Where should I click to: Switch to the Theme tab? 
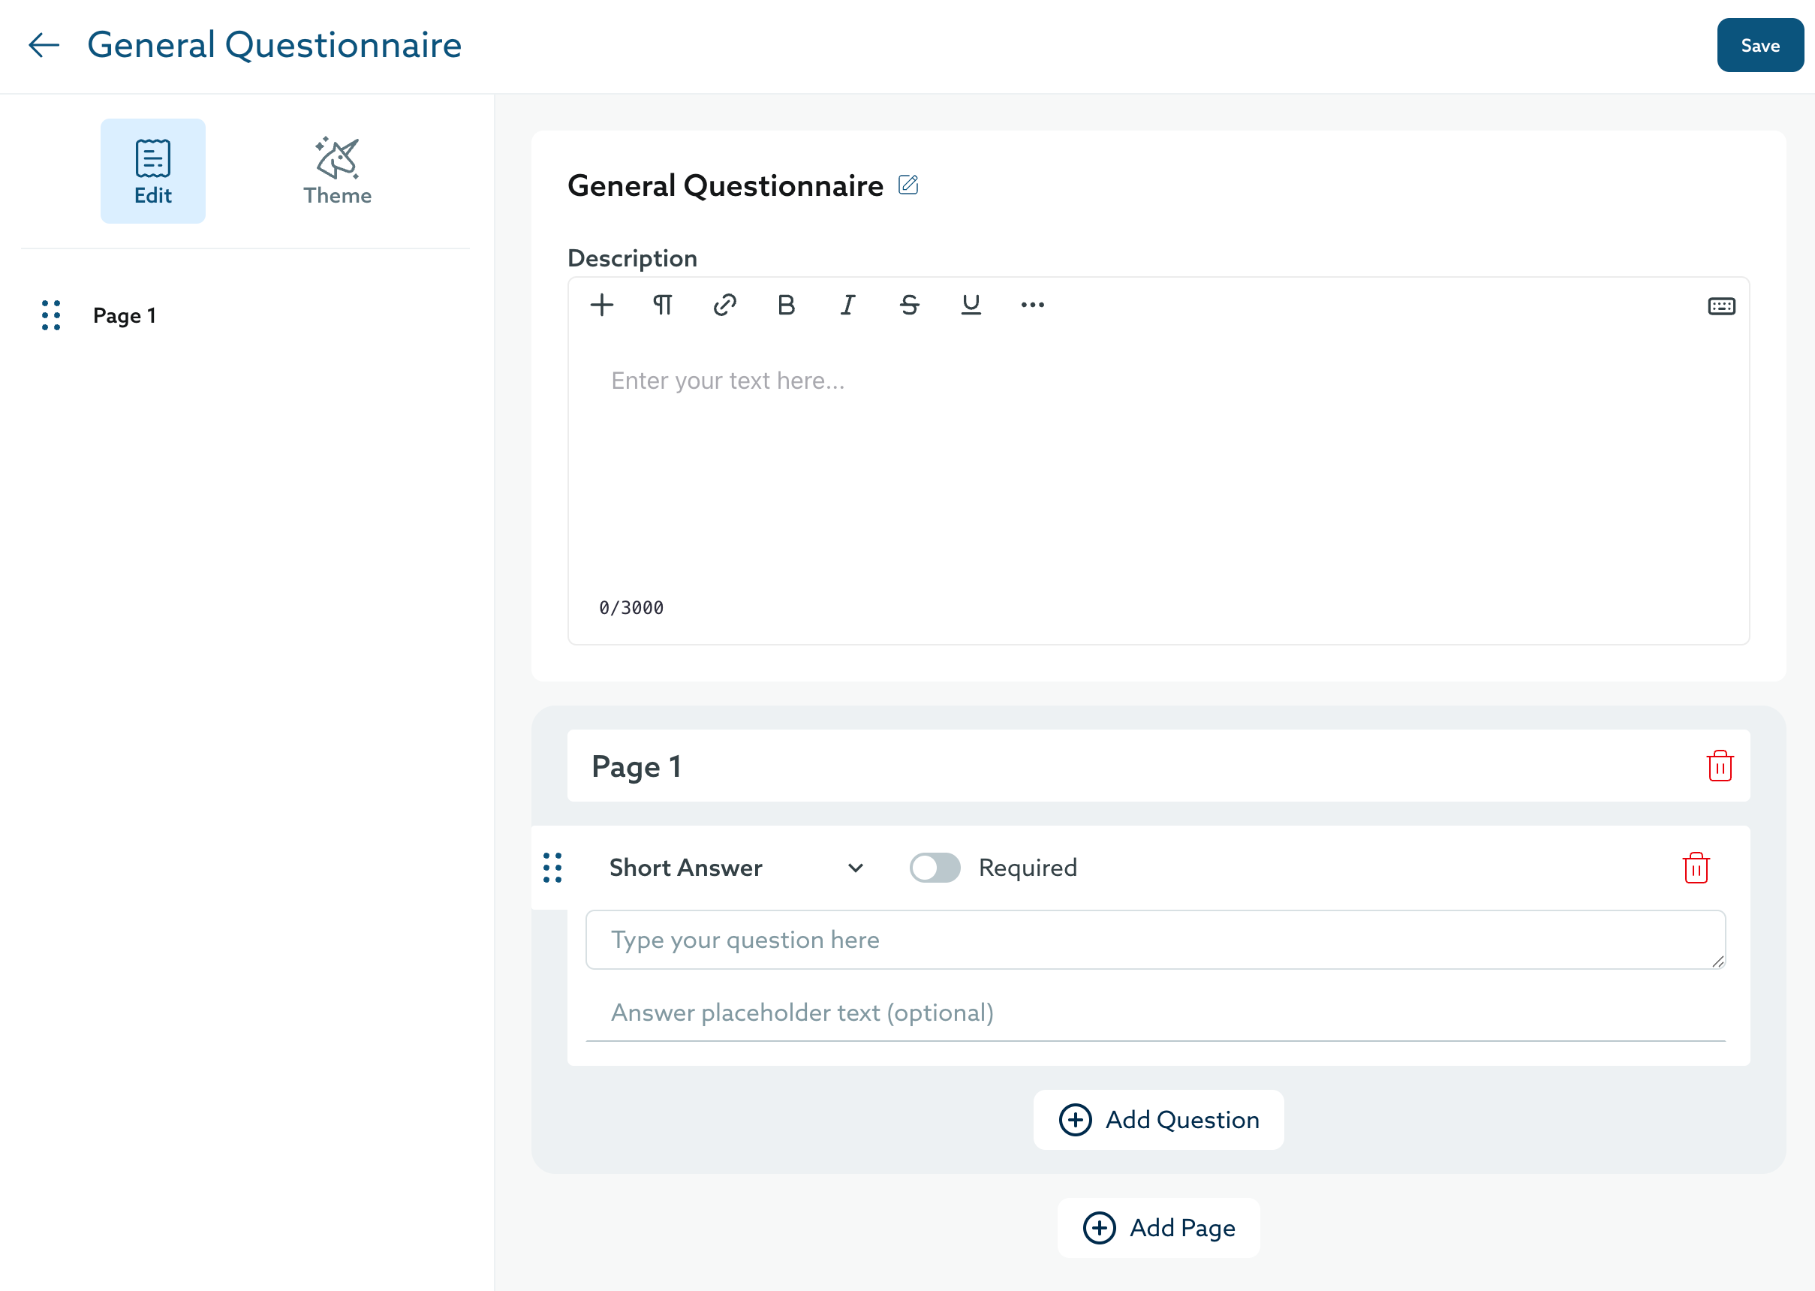click(x=337, y=171)
